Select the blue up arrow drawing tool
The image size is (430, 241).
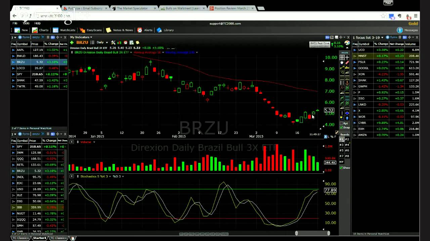[347, 118]
